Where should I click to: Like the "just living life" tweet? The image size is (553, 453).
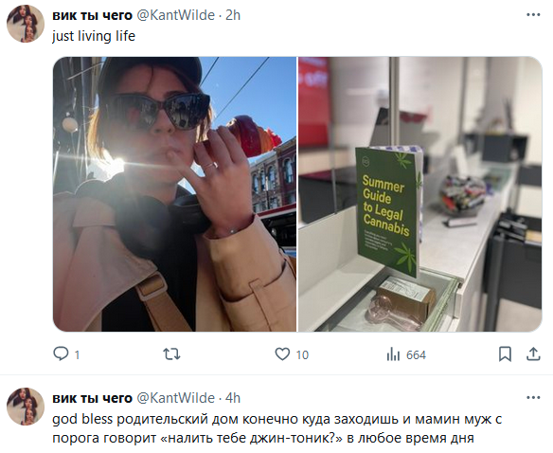click(282, 353)
